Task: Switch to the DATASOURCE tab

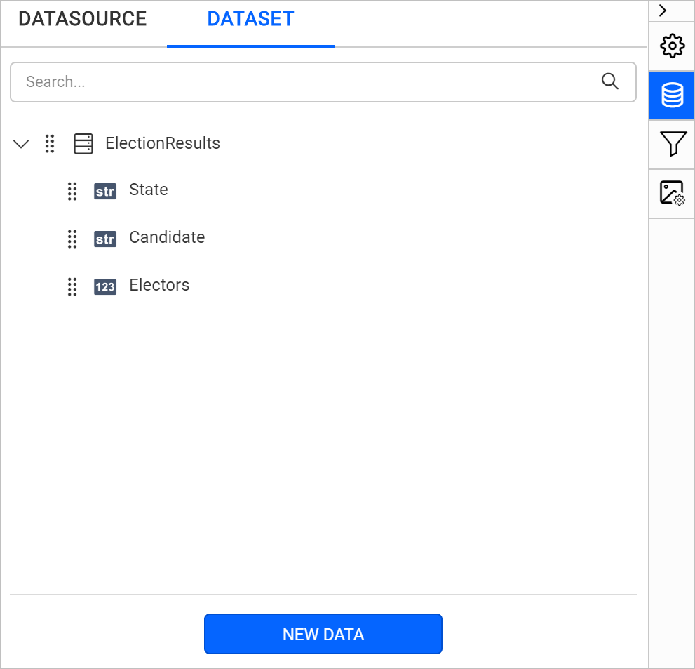Action: click(83, 19)
